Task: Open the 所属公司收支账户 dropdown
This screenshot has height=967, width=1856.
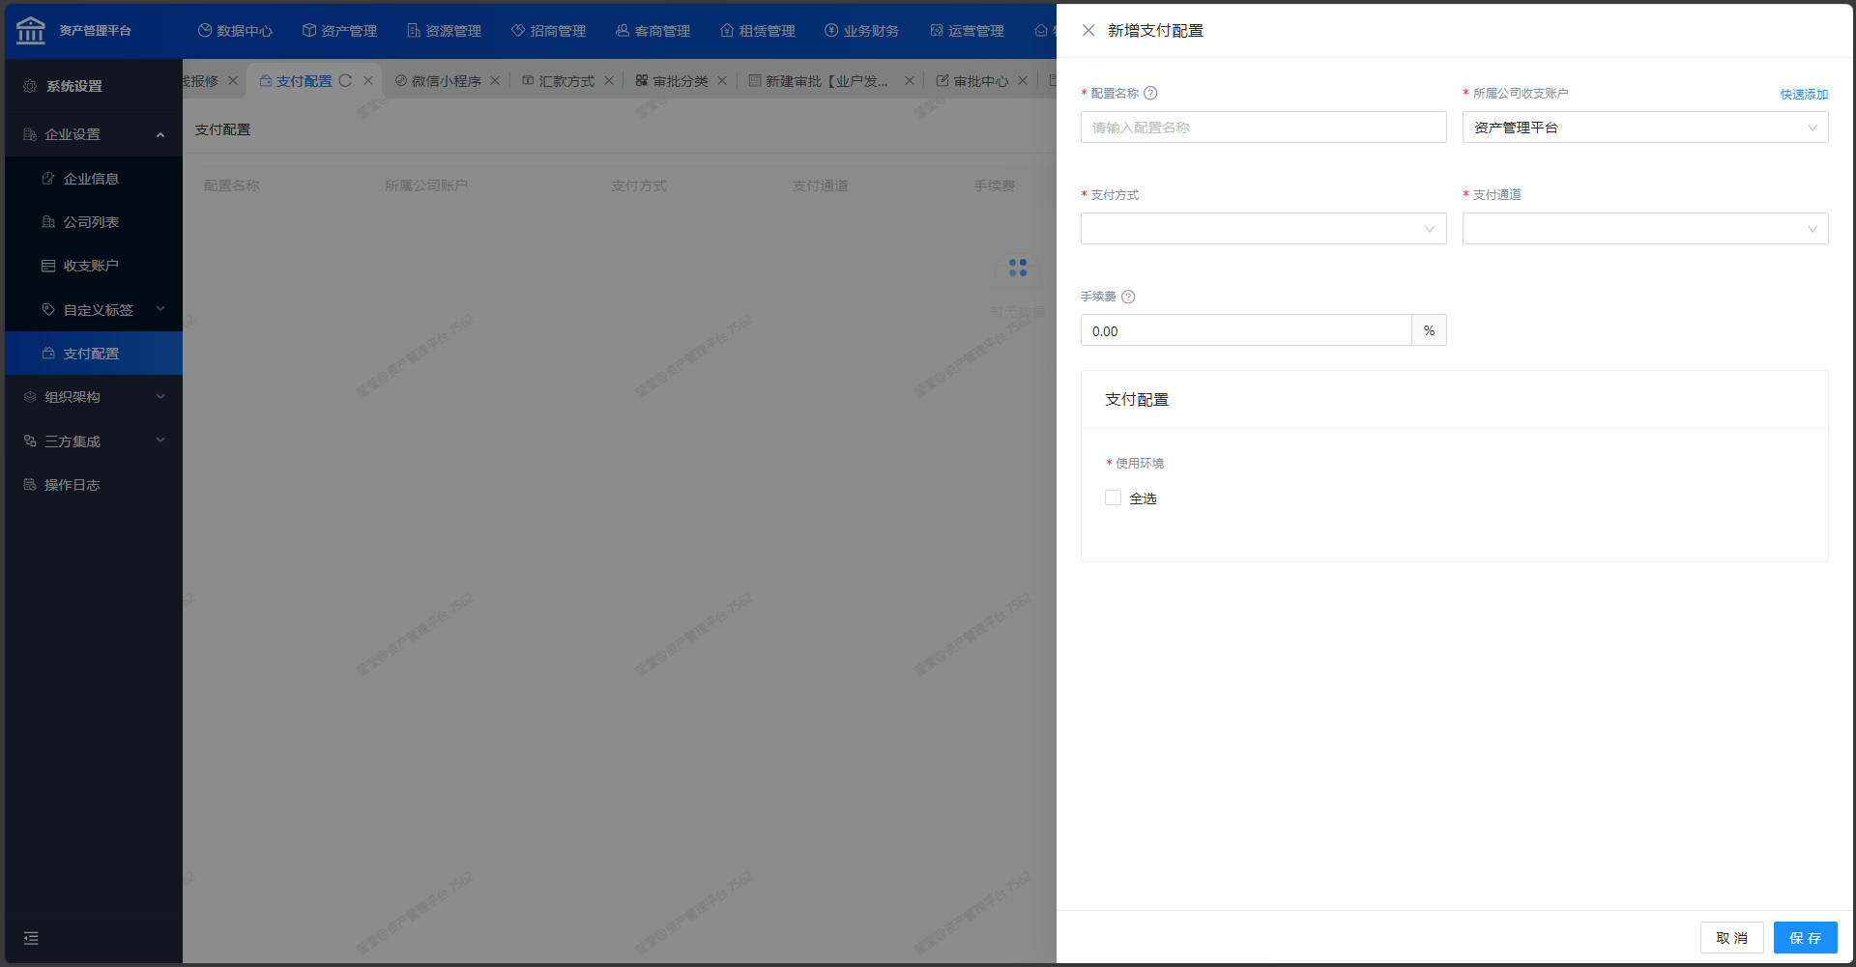Action: [x=1644, y=128]
